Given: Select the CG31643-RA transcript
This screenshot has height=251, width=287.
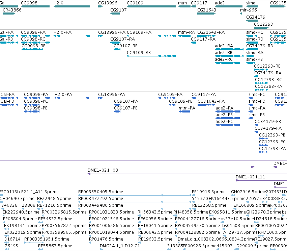Looking at the screenshot, I should click(206, 36).
